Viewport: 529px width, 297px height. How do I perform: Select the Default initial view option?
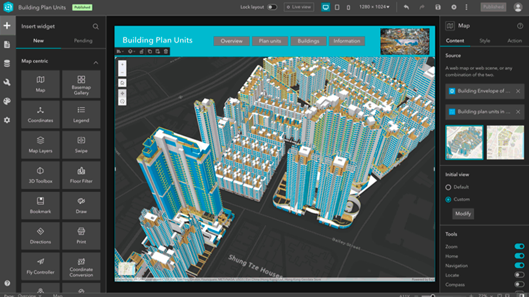(x=448, y=187)
